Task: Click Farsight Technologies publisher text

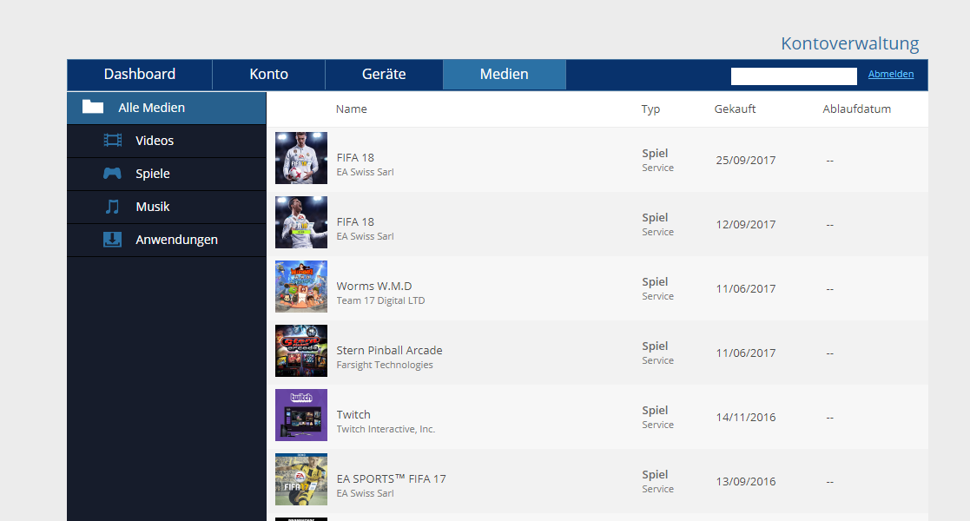Action: click(x=385, y=365)
